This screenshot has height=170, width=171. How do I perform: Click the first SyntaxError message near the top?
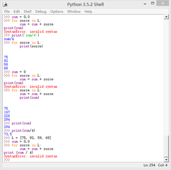(x=30, y=32)
